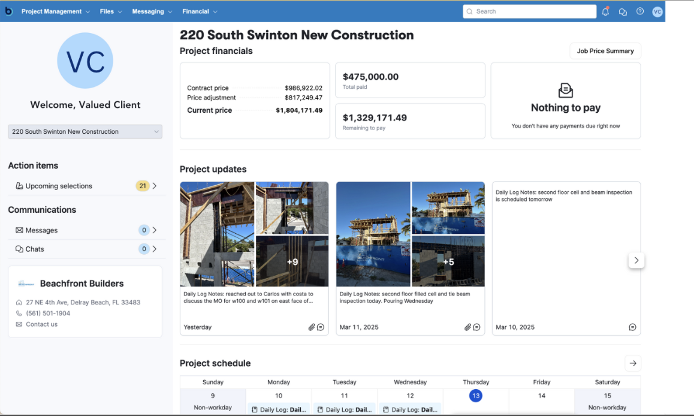Click the Chats bubble icon in sidebar
The width and height of the screenshot is (694, 416).
(x=19, y=249)
